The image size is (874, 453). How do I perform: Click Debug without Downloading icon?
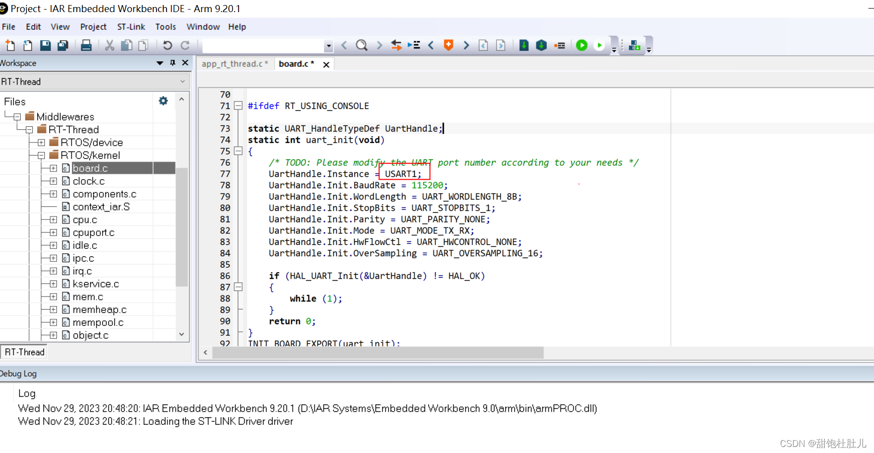599,45
